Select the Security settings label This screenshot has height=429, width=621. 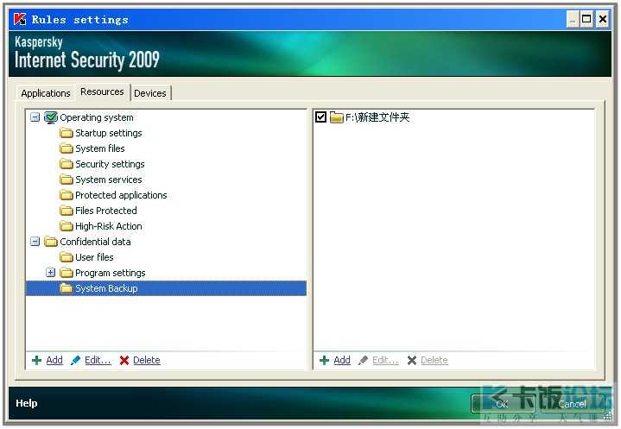coord(110,164)
